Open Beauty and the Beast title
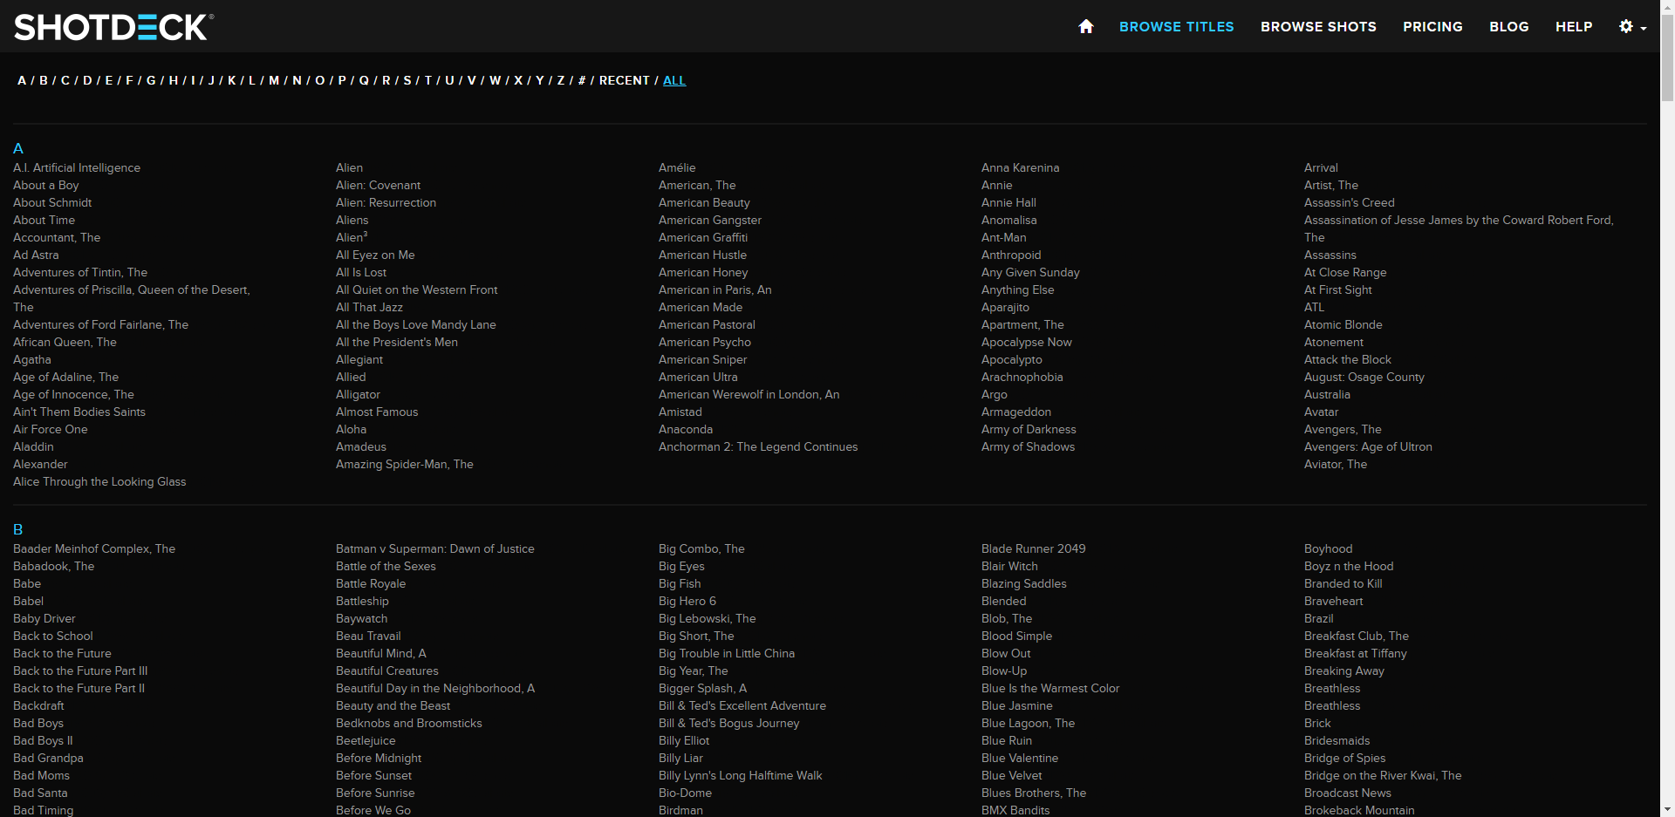Viewport: 1675px width, 817px height. (393, 705)
